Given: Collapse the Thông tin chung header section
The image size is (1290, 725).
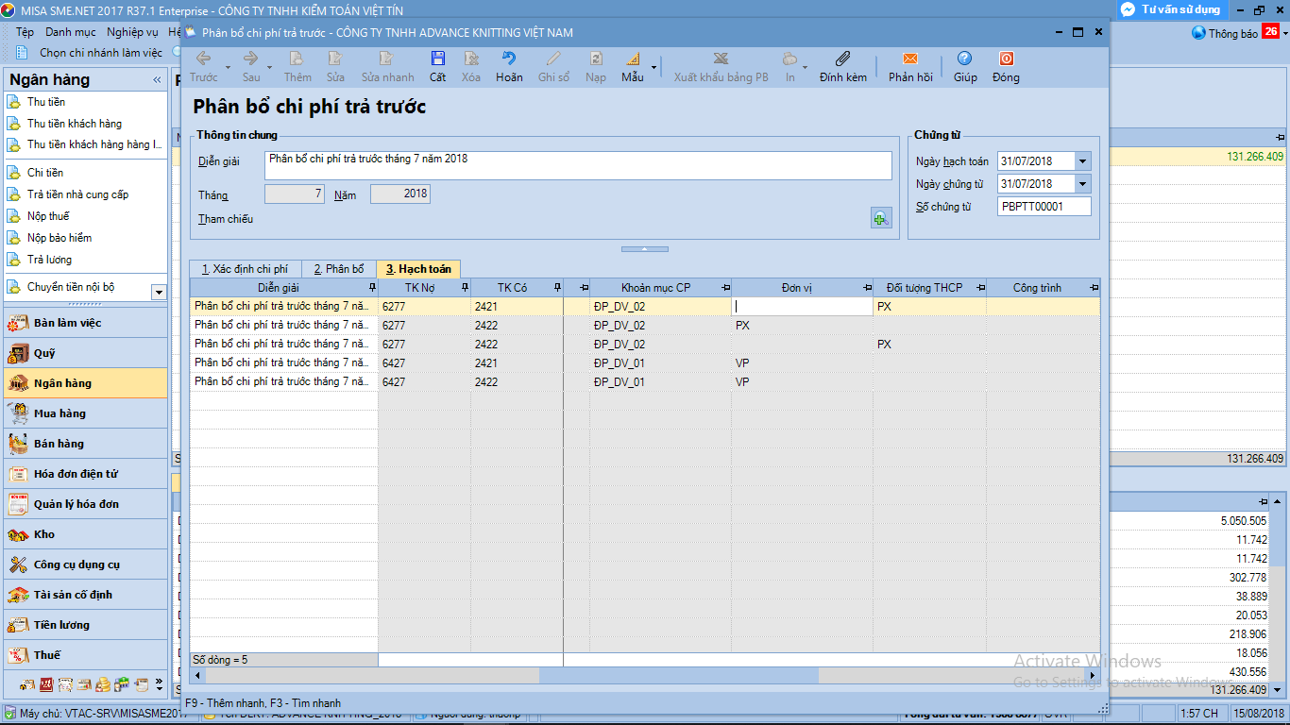Looking at the screenshot, I should pos(644,249).
